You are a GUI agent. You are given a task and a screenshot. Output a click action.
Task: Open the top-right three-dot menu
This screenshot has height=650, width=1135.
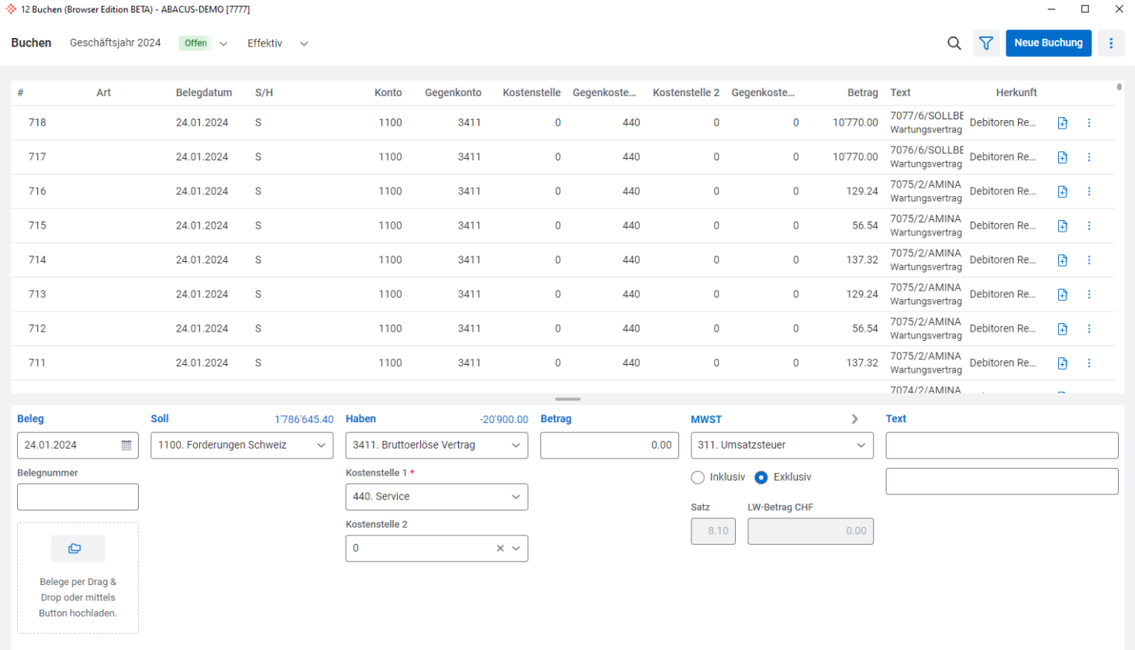tap(1110, 43)
